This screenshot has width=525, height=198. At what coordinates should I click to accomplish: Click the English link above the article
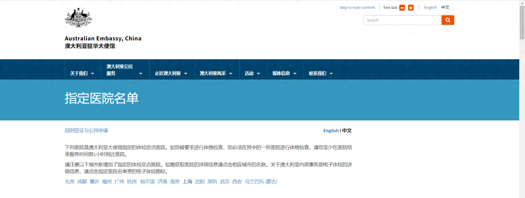pos(331,131)
